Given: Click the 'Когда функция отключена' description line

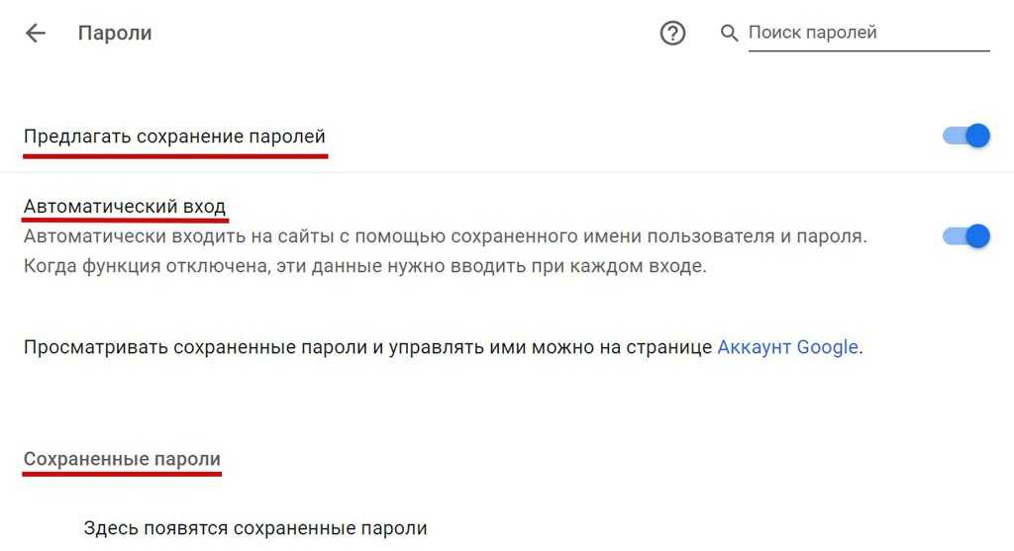Looking at the screenshot, I should pyautogui.click(x=364, y=267).
